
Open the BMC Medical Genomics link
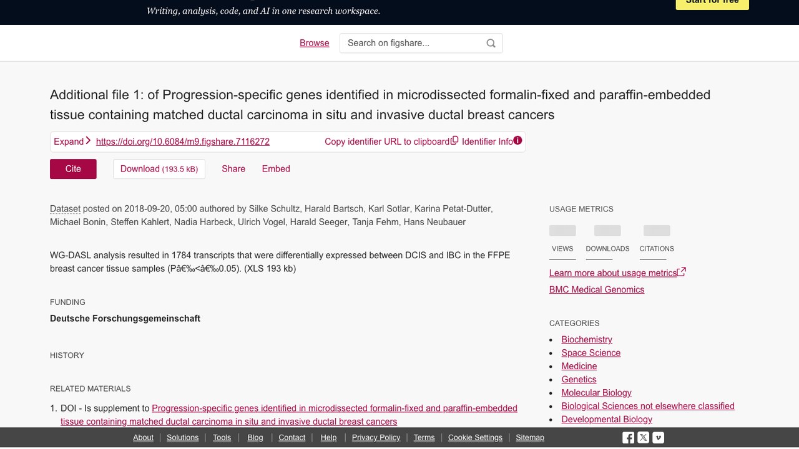(597, 289)
